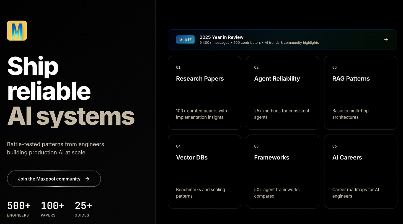Open the 2025 Year in Review title

pyautogui.click(x=221, y=37)
